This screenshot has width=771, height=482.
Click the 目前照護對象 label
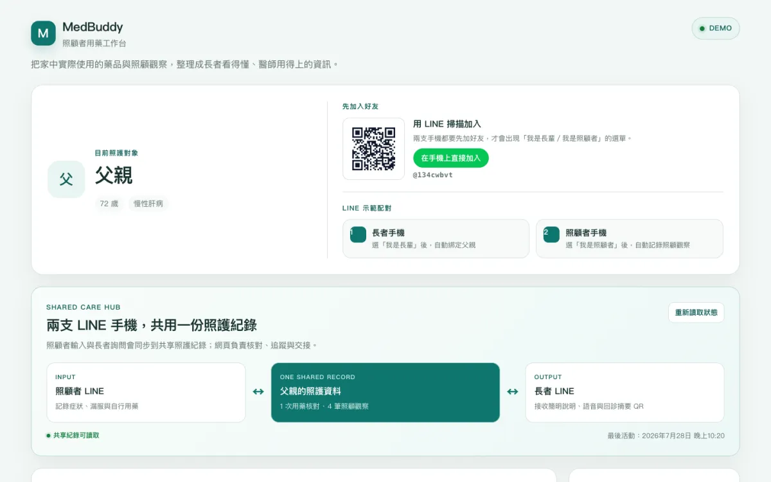[x=116, y=153]
